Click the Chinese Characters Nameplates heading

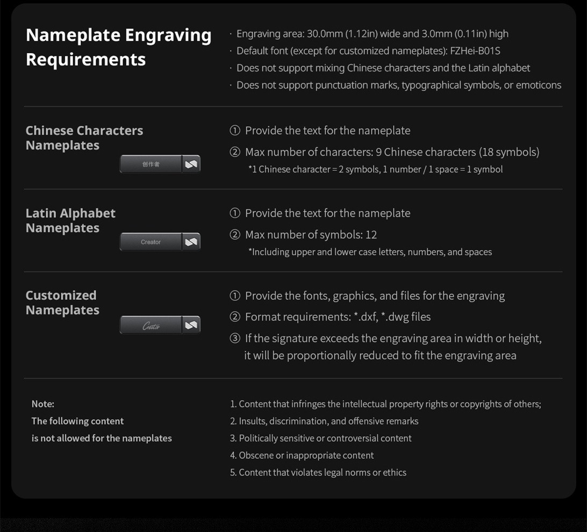click(84, 138)
